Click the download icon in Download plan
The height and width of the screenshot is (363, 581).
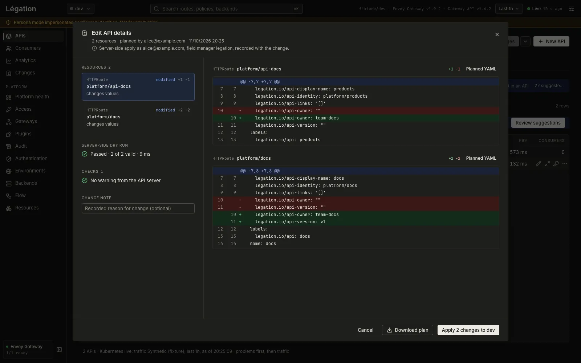389,330
